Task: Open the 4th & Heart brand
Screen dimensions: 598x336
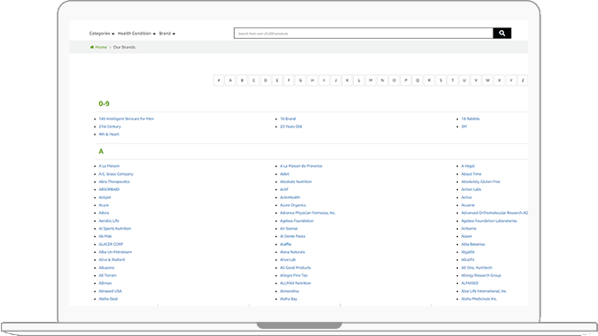Action: (x=109, y=134)
